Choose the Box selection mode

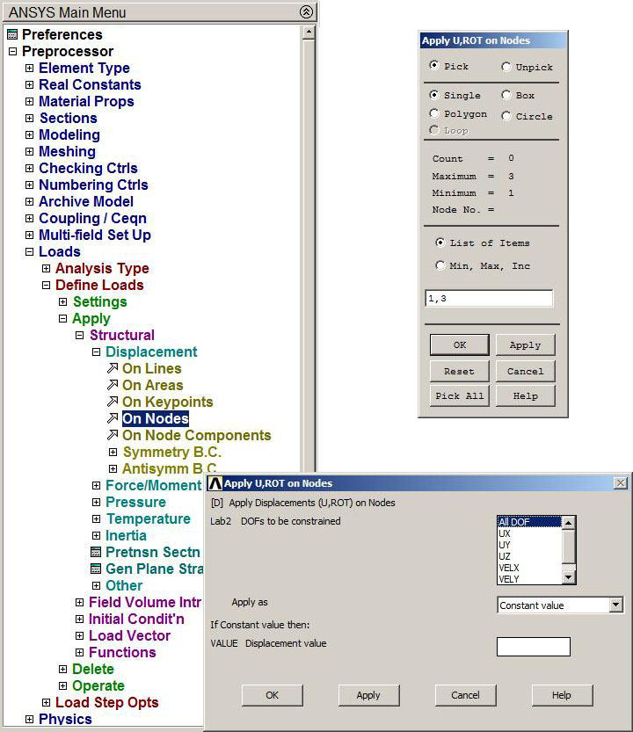coord(506,95)
